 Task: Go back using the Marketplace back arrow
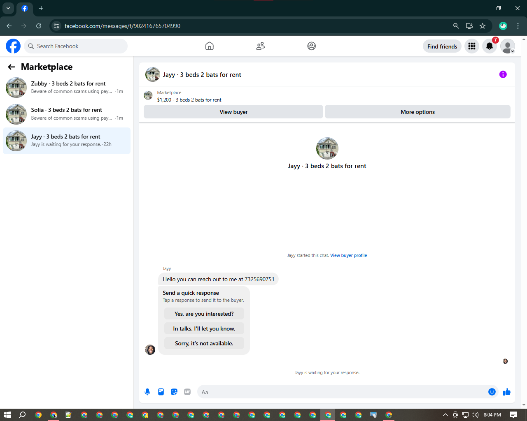12,67
